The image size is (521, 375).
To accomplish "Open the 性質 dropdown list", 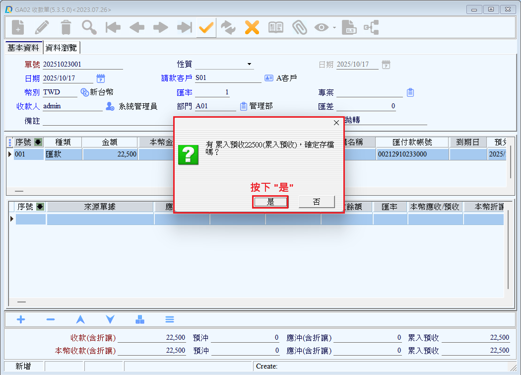I will point(249,65).
